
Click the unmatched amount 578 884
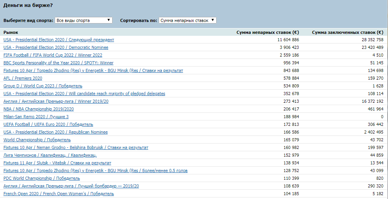click(x=291, y=79)
